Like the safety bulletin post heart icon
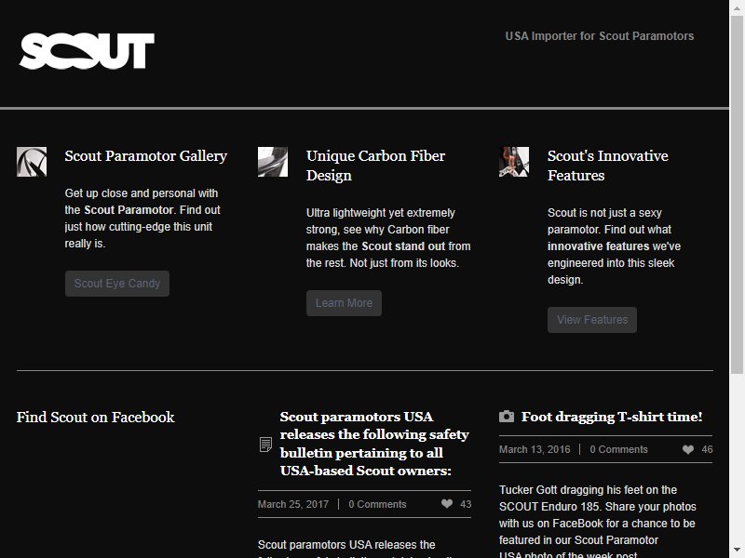 (x=447, y=504)
